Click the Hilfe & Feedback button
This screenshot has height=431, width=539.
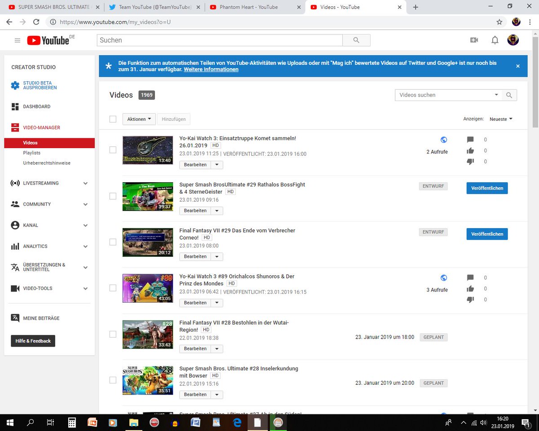(x=33, y=341)
